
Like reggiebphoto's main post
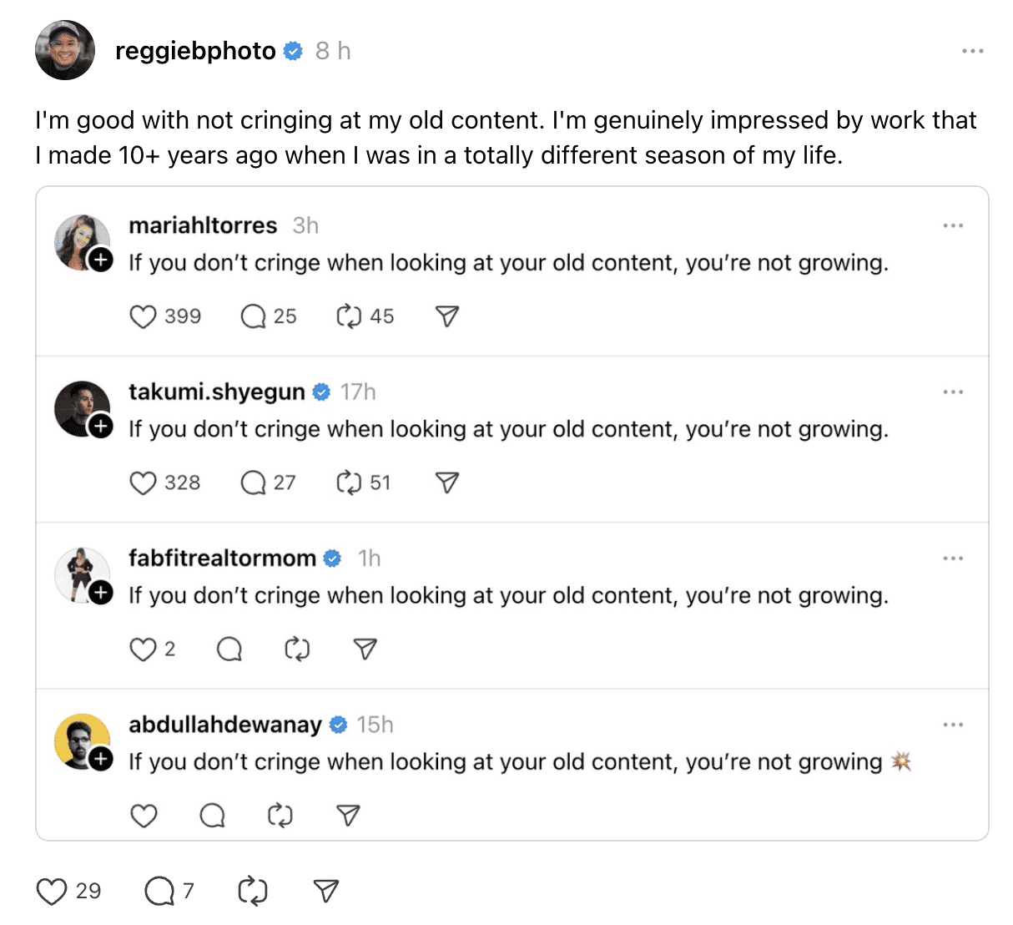tap(52, 891)
